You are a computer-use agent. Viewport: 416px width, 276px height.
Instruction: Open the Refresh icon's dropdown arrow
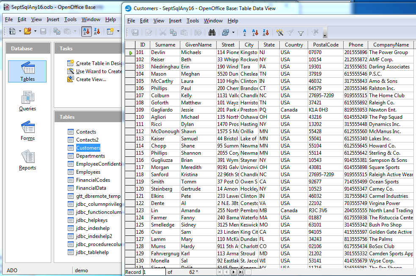coord(233,33)
